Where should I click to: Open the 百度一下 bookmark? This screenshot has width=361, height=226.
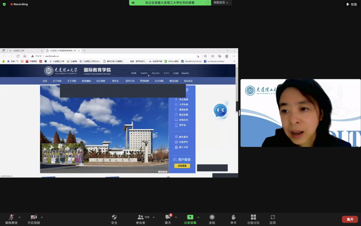pyautogui.click(x=13, y=61)
